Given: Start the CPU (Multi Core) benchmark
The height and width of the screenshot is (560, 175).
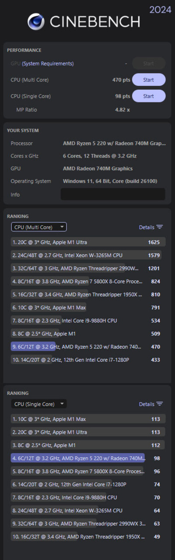Looking at the screenshot, I should click(x=149, y=80).
